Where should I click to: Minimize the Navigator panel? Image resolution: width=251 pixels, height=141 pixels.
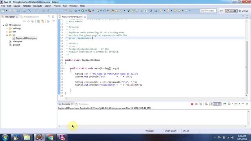coord(49,16)
